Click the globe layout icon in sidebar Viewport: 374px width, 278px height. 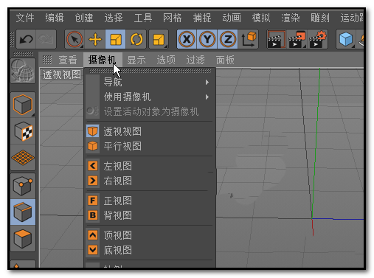23,71
